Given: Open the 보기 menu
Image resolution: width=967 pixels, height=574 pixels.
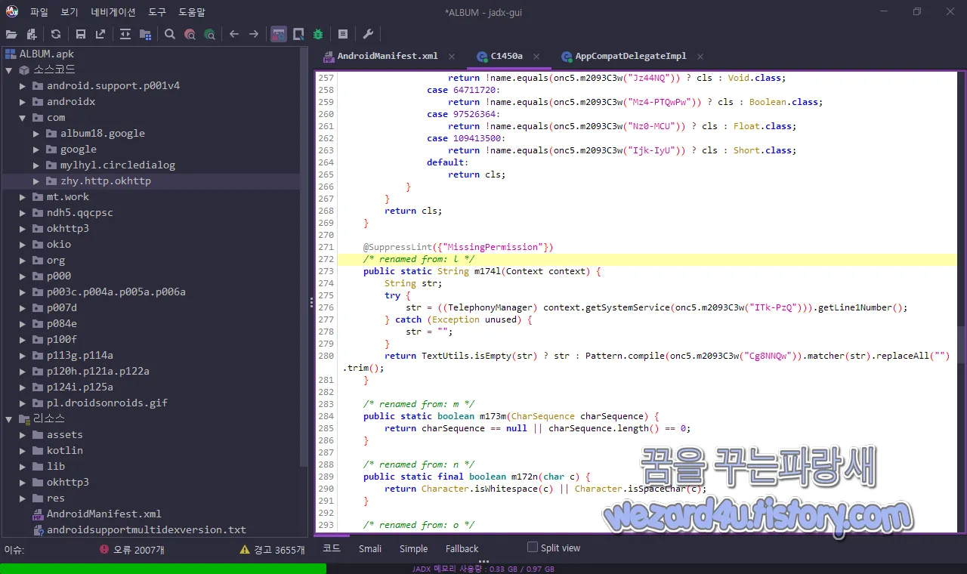Looking at the screenshot, I should [70, 12].
